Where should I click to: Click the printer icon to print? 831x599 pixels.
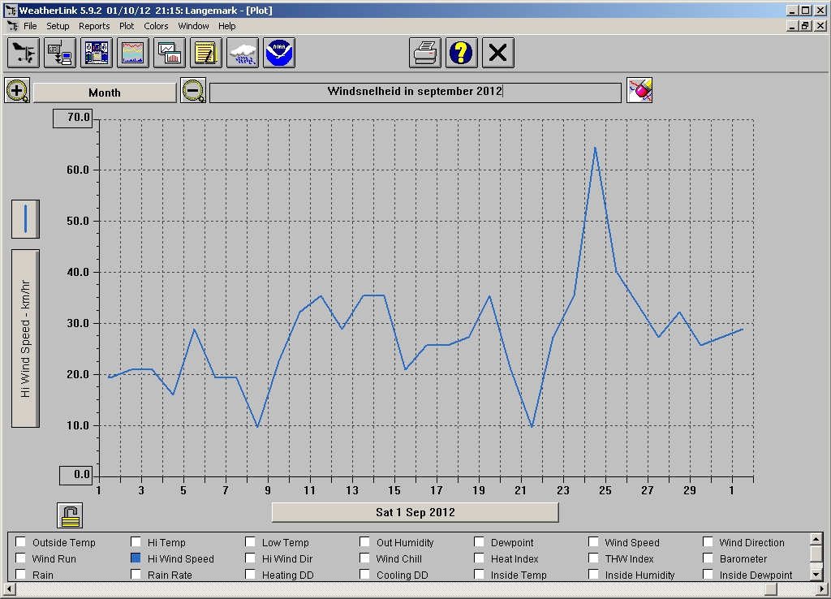[425, 53]
